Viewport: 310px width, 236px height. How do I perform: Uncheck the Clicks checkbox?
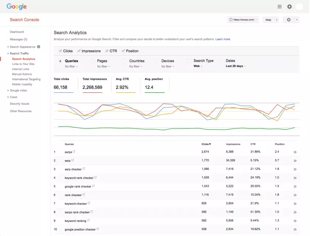tap(60, 51)
